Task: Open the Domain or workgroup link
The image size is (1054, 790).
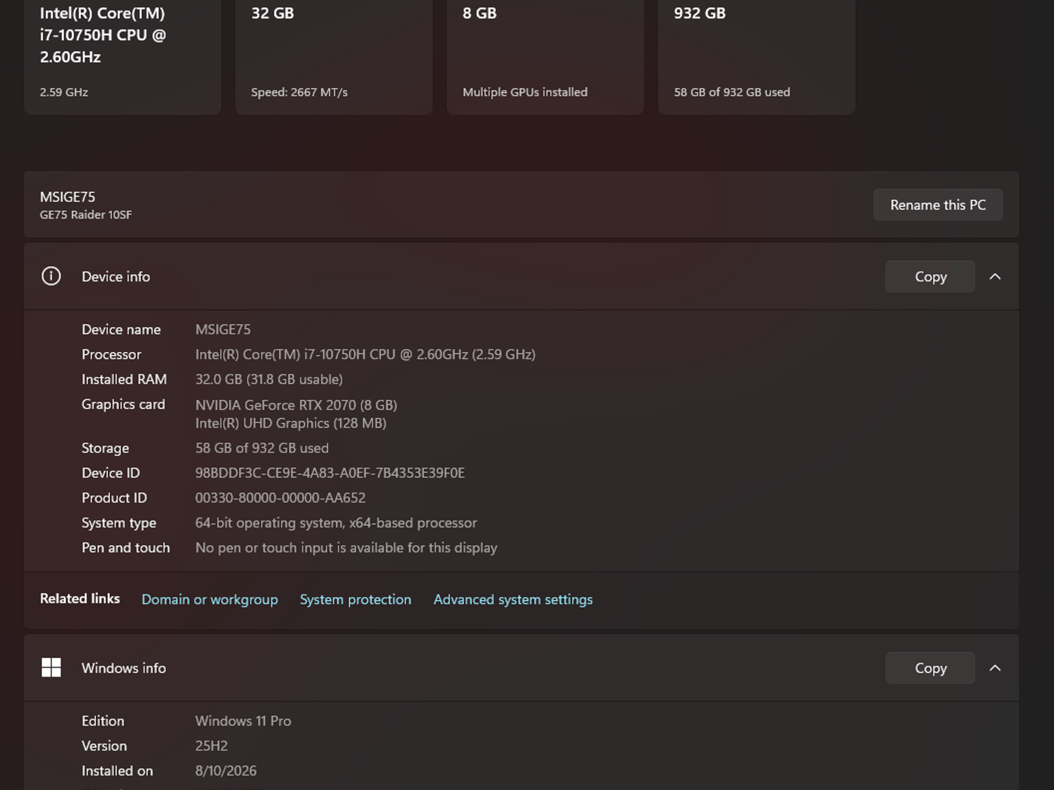Action: [x=209, y=600]
